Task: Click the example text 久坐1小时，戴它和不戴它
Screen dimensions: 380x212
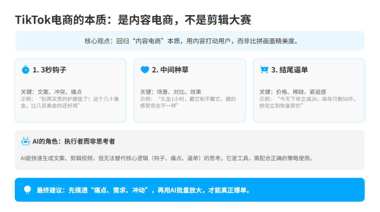Action: 188,103
